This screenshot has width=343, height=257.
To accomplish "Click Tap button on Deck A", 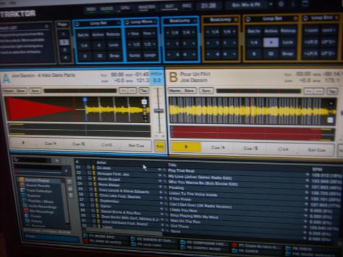I will pyautogui.click(x=143, y=90).
